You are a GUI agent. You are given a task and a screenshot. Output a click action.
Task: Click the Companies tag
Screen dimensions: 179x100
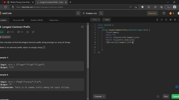(5, 37)
